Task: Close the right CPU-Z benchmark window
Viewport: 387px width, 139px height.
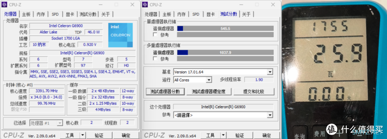Action: 273,4
